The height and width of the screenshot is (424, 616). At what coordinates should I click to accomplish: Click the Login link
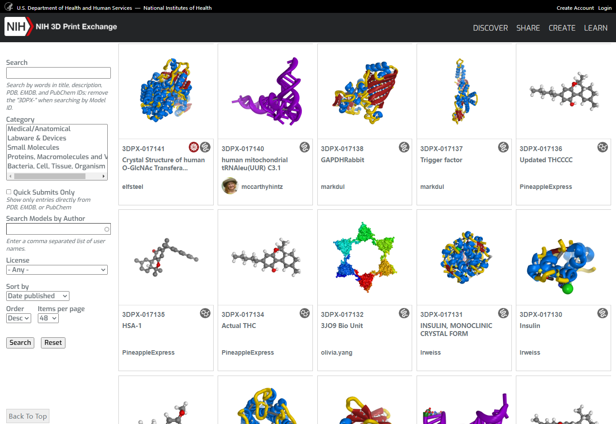605,8
